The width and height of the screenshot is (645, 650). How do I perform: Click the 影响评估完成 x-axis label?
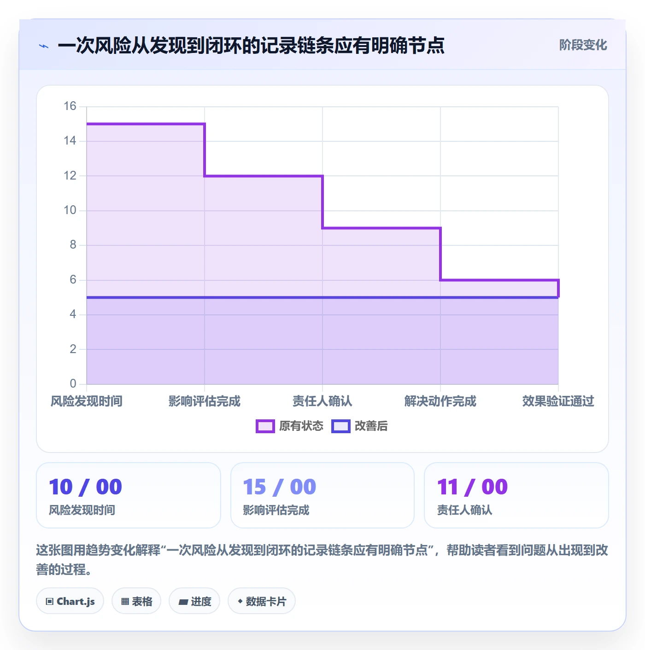coord(205,401)
